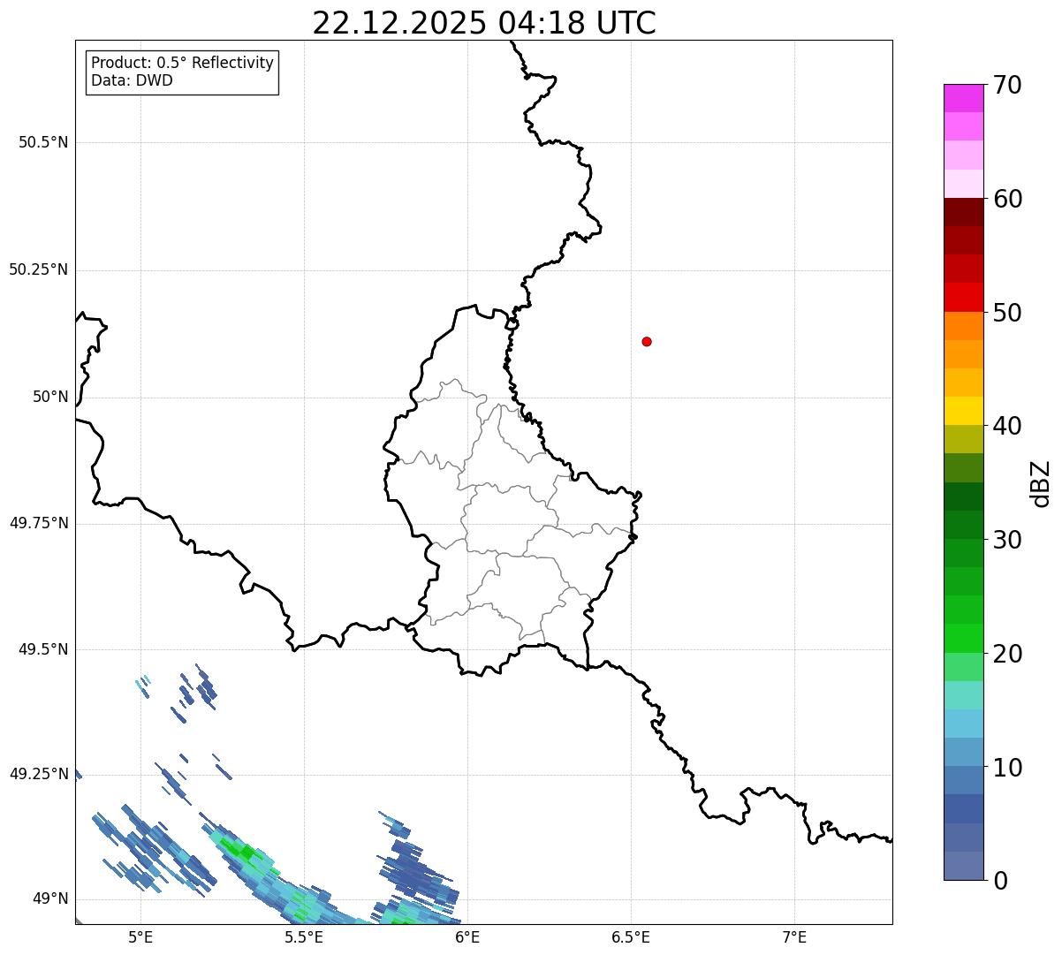
Task: Click the 49.75°N latitude label
Action: [x=39, y=523]
